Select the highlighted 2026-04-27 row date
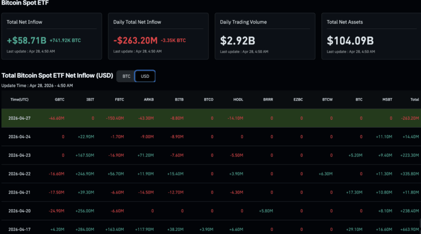Viewport: 421px width, 234px height. pos(19,118)
